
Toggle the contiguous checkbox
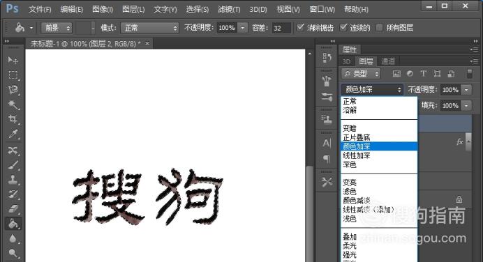click(343, 27)
